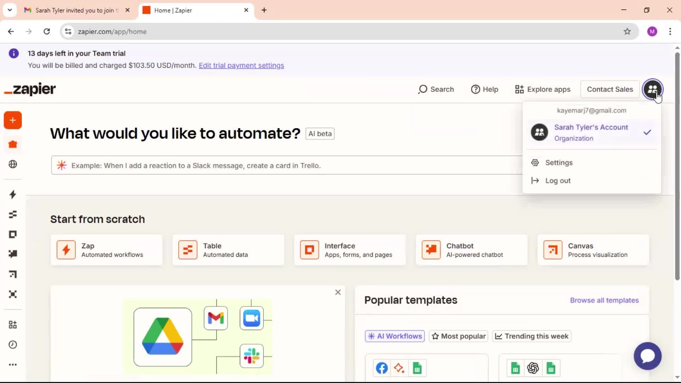Open More ellipsis icon in sidebar
681x383 pixels.
(13, 365)
